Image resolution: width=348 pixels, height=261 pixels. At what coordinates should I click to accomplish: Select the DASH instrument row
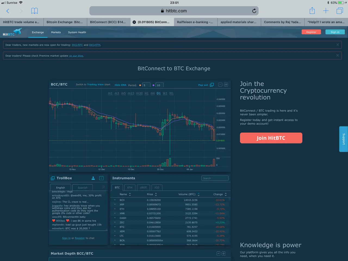point(170,218)
